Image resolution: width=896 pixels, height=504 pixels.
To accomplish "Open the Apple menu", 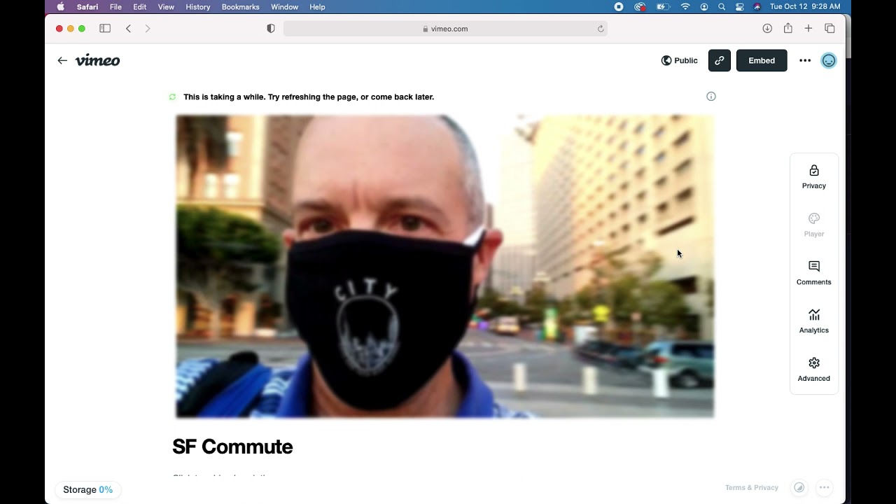I will 60,7.
